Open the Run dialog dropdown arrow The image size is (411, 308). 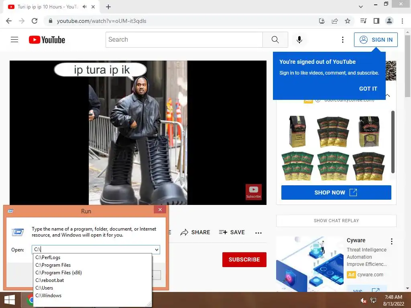[157, 249]
